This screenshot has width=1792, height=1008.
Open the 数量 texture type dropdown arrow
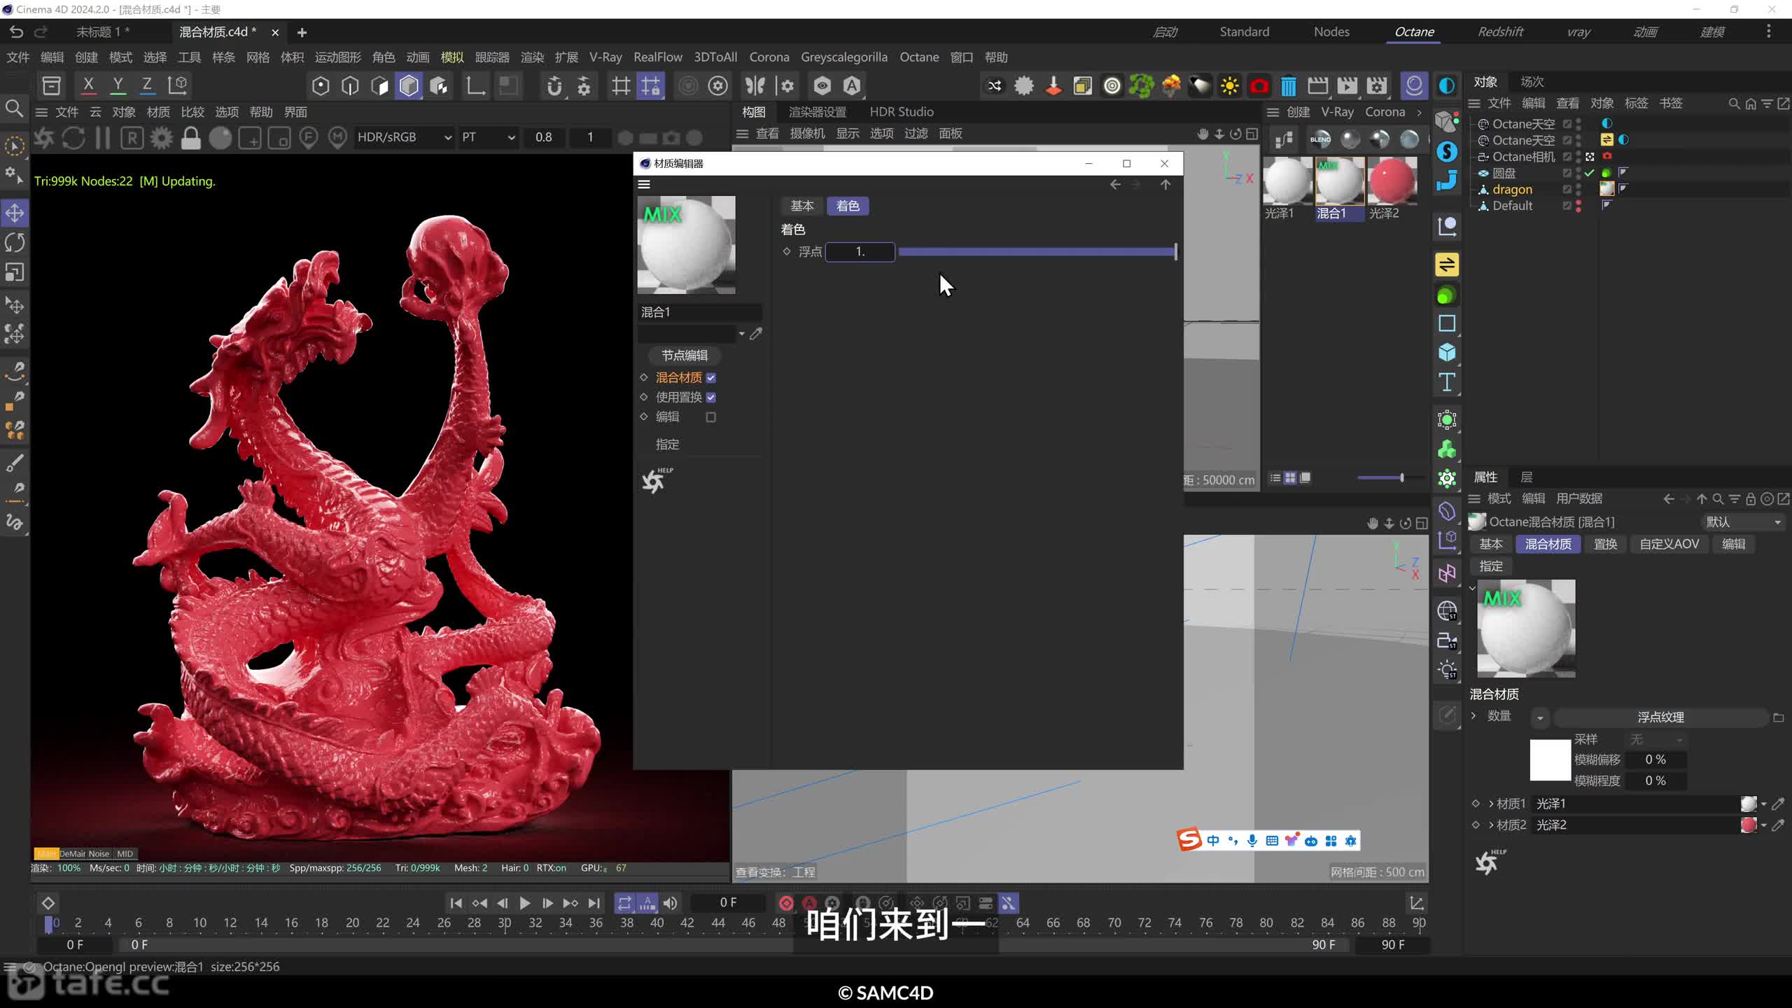tap(1539, 717)
